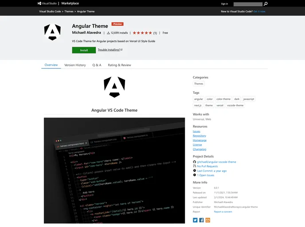Open Marketplace header link
This screenshot has height=227, width=305.
(70, 3)
